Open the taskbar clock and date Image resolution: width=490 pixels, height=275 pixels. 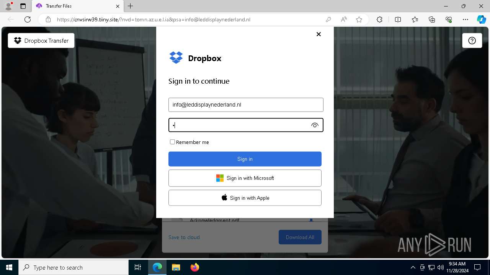(x=457, y=267)
